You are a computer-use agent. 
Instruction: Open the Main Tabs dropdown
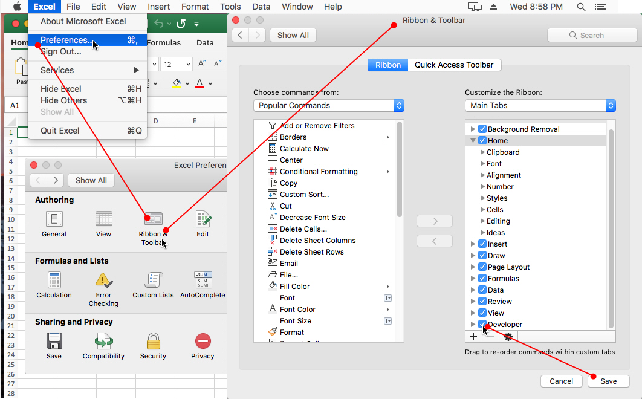(x=540, y=105)
